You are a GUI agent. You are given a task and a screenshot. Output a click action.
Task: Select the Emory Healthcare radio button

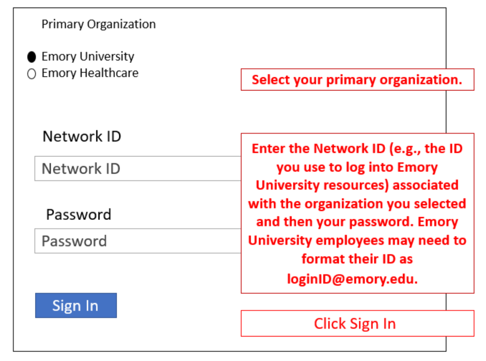click(32, 74)
